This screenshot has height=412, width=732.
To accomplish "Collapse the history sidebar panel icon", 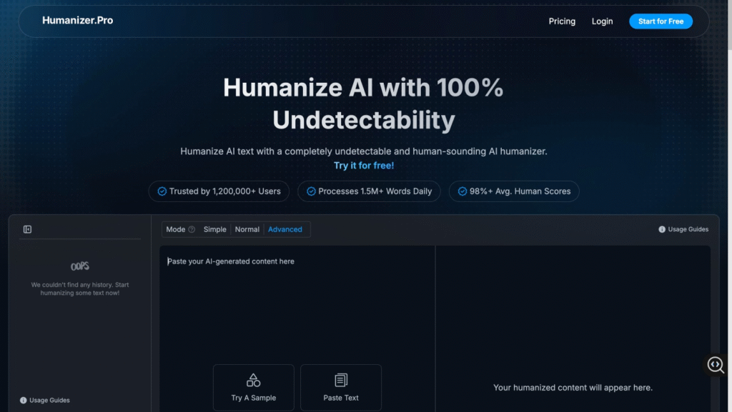I will tap(27, 229).
